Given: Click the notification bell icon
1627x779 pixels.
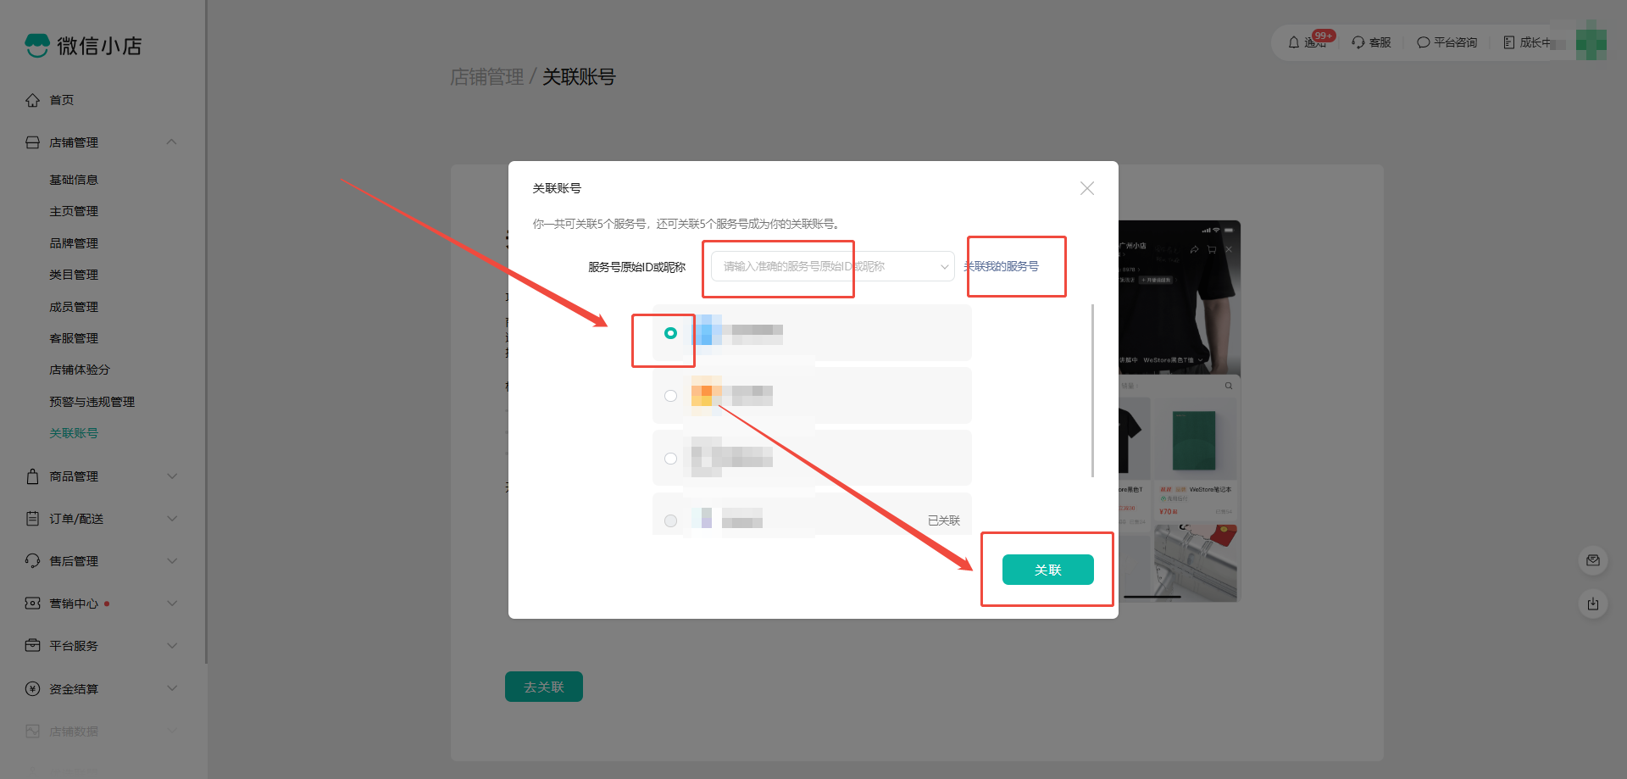Looking at the screenshot, I should pyautogui.click(x=1294, y=42).
